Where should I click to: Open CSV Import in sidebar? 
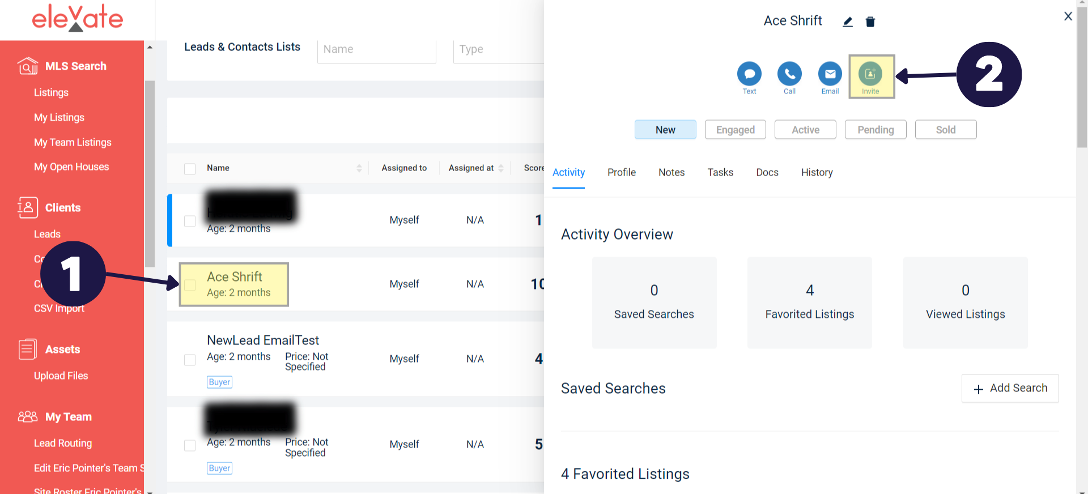point(59,308)
